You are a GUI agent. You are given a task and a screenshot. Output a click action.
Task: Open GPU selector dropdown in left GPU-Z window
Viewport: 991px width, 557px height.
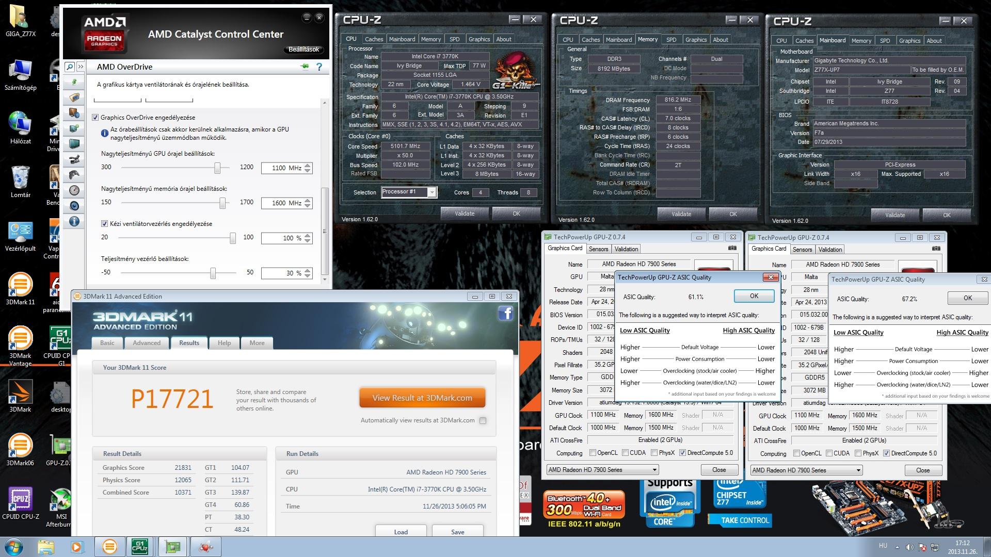click(602, 470)
